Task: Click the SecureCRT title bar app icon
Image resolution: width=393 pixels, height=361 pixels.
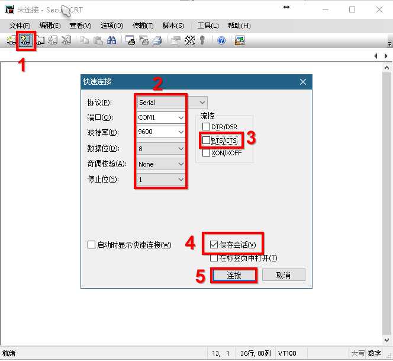Action: 9,9
